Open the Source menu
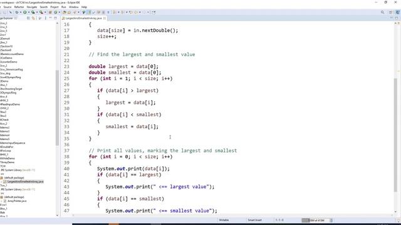Image resolution: width=401 pixels, height=225 pixels. [8, 7]
